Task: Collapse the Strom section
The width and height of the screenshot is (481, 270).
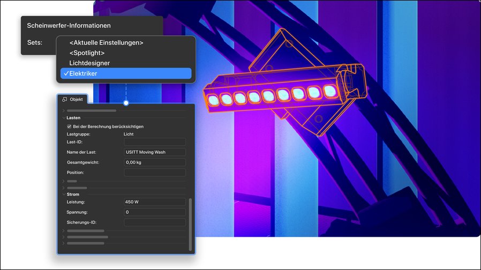Action: pos(64,194)
